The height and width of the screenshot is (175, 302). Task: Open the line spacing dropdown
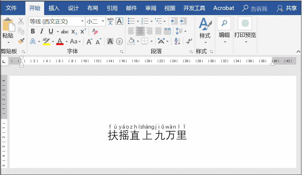pos(181,31)
